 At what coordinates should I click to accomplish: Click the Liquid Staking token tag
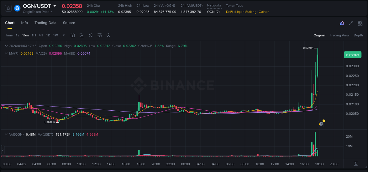(246, 12)
